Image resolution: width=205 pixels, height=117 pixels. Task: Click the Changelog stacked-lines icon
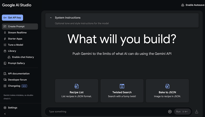tap(5, 86)
